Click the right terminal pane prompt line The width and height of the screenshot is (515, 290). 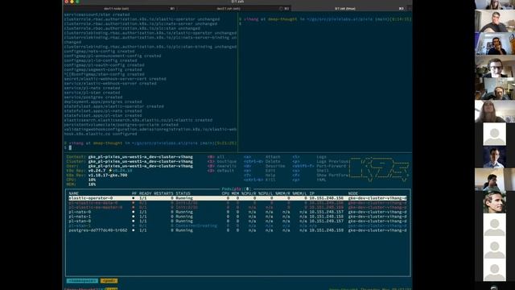[325, 19]
